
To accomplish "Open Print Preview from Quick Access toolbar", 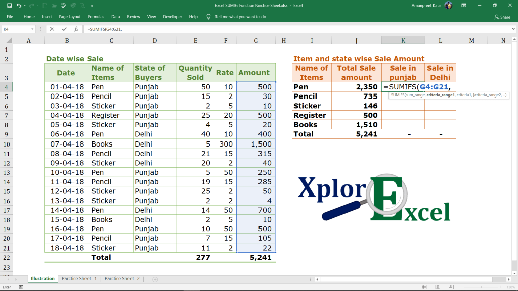I will [83, 6].
